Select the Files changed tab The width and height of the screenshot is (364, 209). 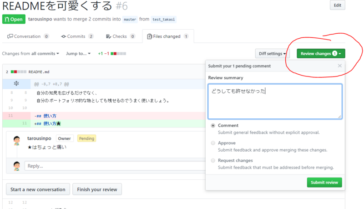(168, 36)
